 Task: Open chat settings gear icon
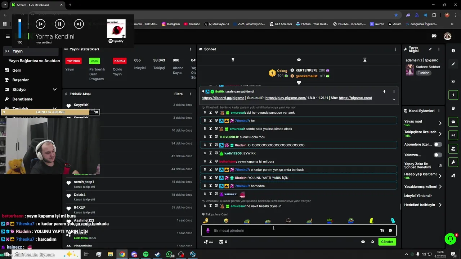tap(373, 242)
